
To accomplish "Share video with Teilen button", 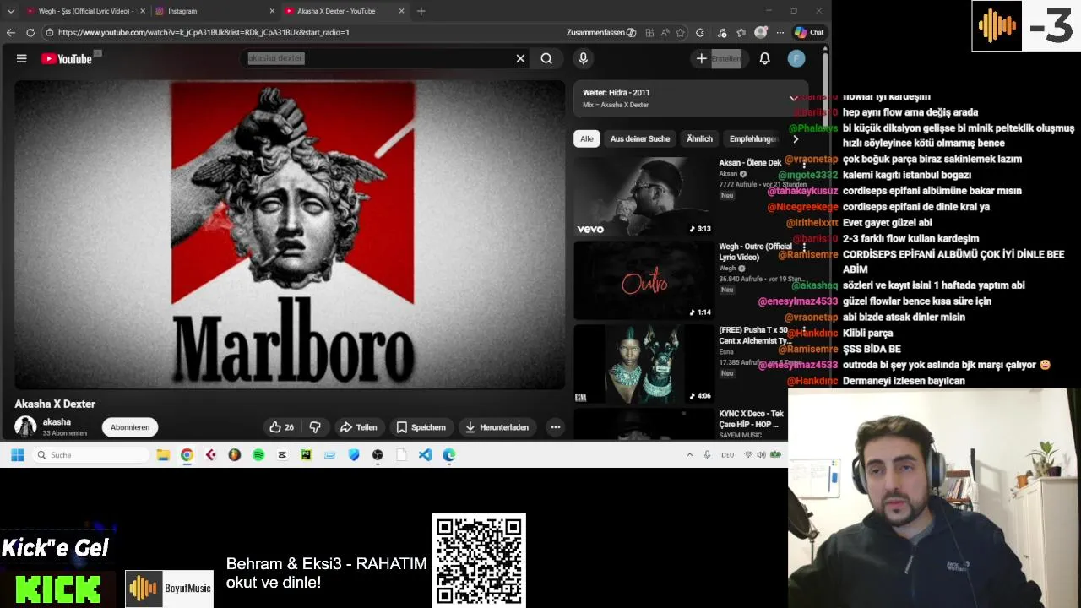I will click(x=358, y=427).
